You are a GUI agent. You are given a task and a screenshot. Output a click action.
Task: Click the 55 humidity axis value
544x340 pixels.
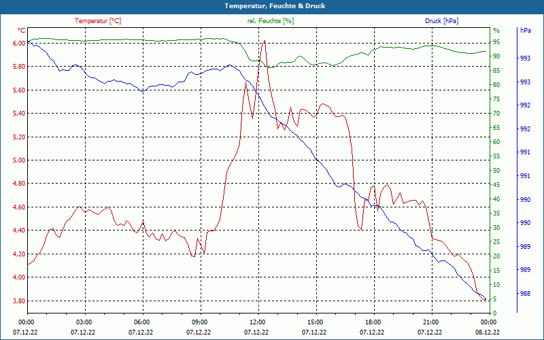point(496,156)
